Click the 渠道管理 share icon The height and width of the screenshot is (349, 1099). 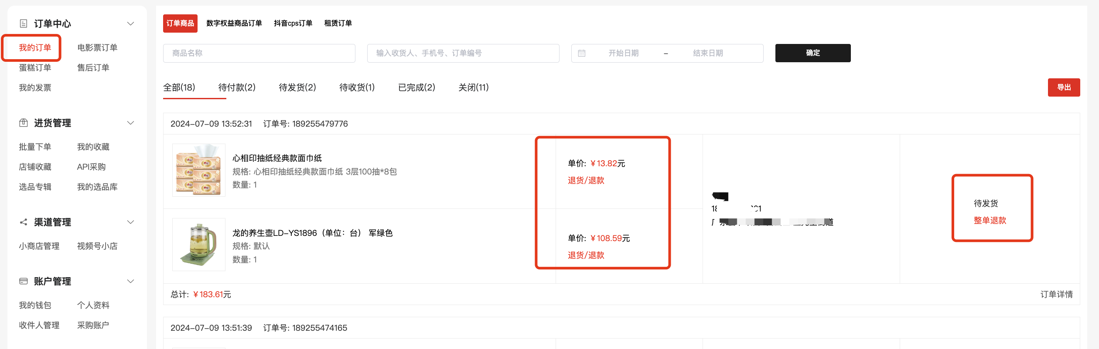(x=24, y=222)
